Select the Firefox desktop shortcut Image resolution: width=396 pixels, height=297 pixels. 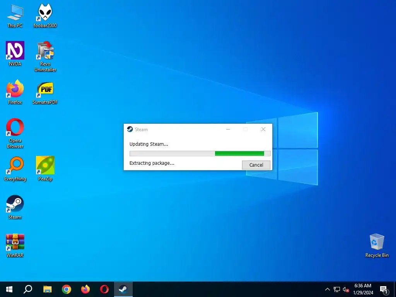tap(15, 92)
